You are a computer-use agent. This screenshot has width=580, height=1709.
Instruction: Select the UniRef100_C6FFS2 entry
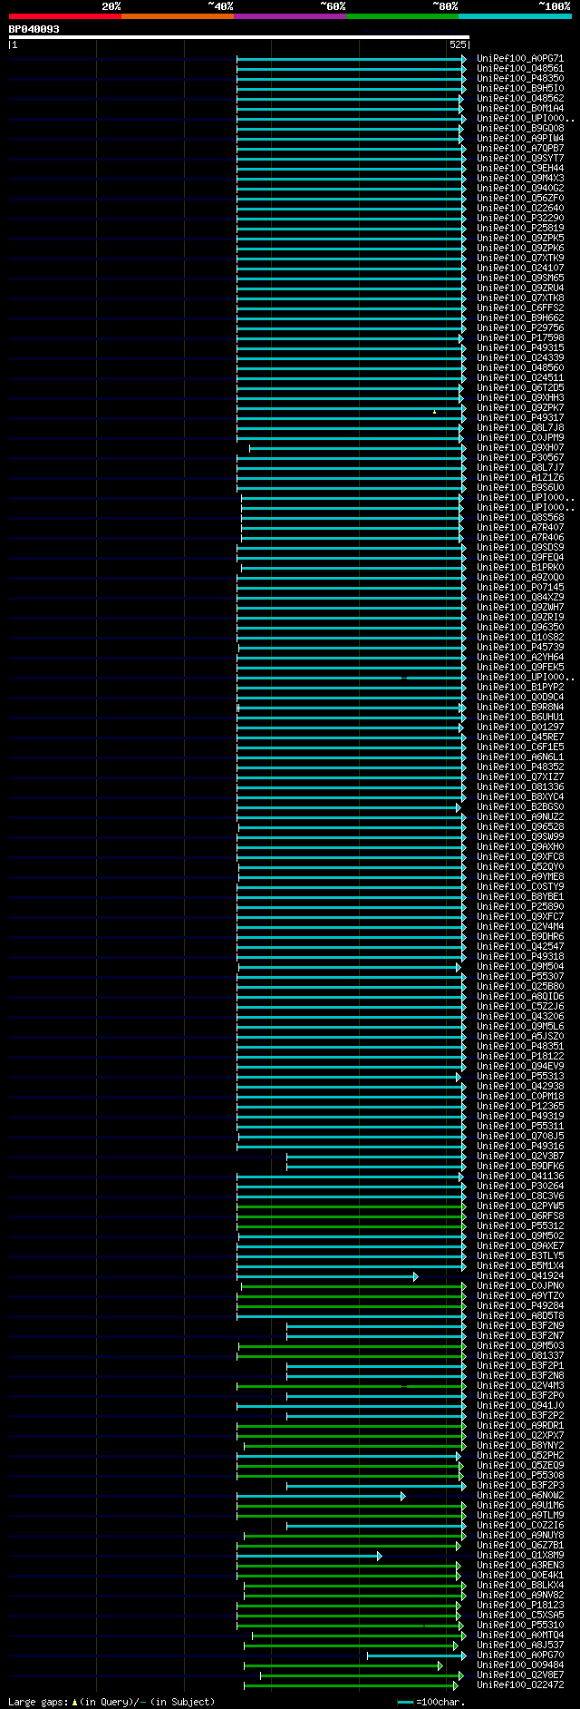520,308
